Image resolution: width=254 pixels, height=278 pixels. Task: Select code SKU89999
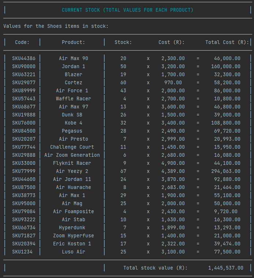point(24,90)
